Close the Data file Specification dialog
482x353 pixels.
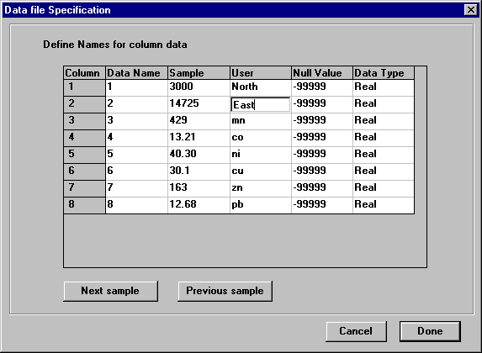[470, 10]
